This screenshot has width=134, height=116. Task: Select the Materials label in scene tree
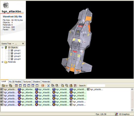point(12,62)
